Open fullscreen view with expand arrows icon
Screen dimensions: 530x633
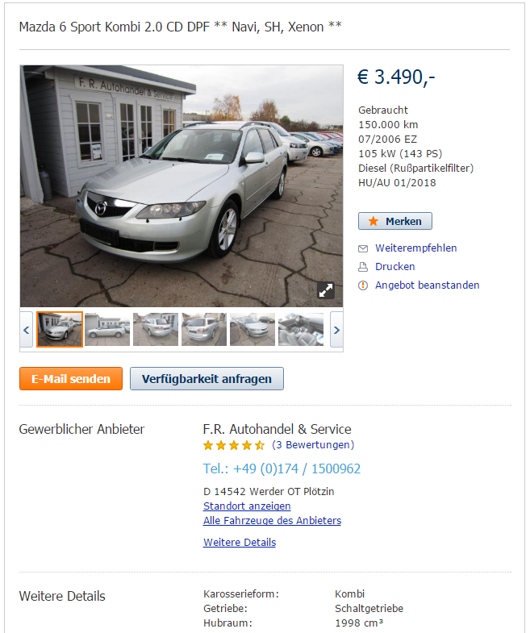point(326,289)
